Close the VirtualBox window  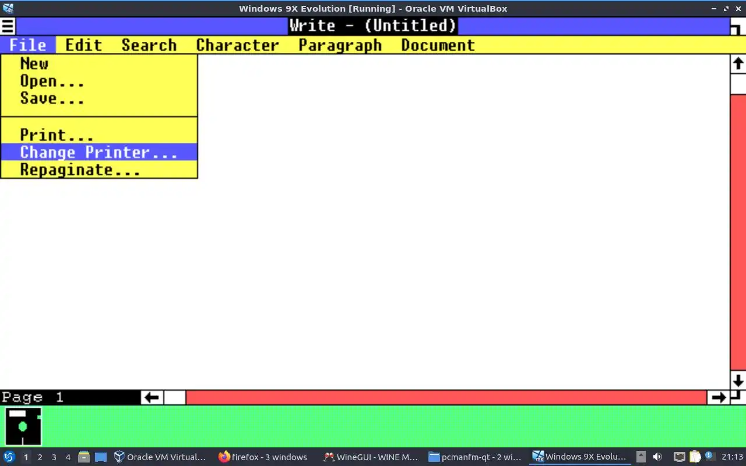pyautogui.click(x=738, y=9)
